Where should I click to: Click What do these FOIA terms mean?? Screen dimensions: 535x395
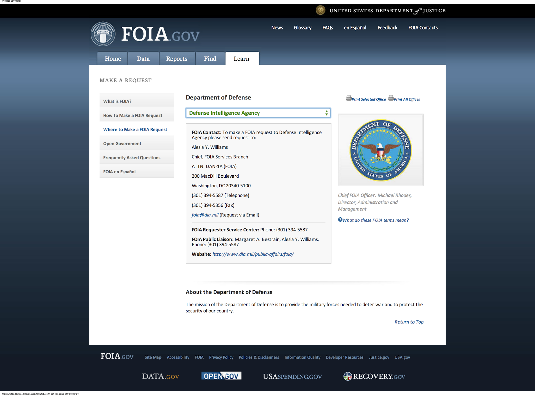[x=376, y=220]
